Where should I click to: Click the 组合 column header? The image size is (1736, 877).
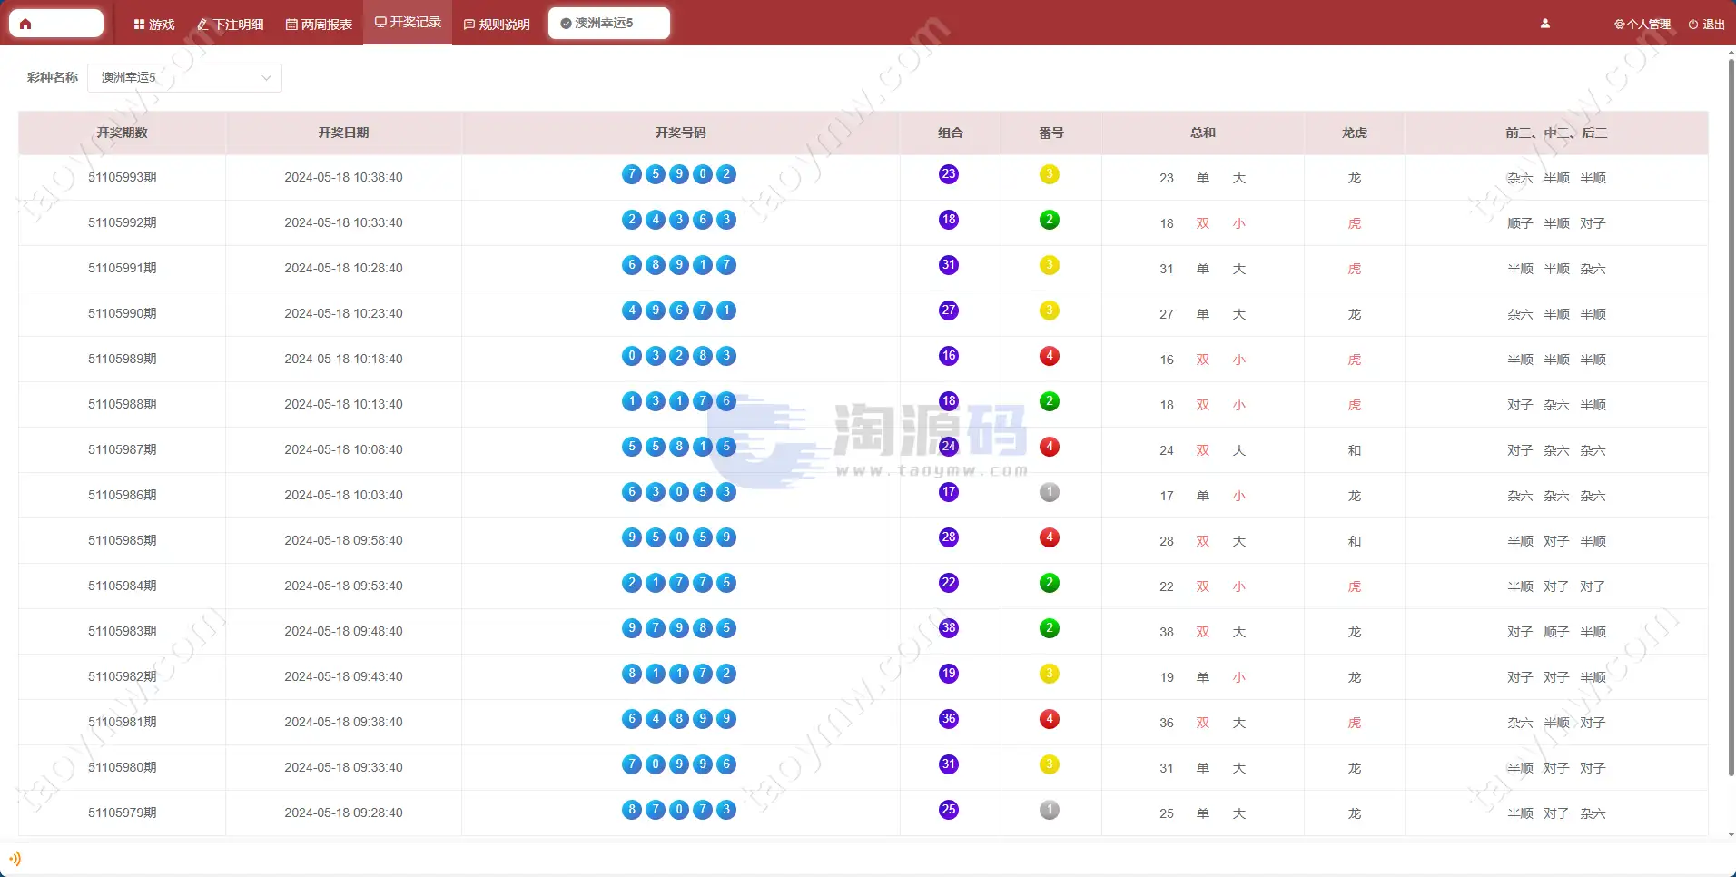951,133
